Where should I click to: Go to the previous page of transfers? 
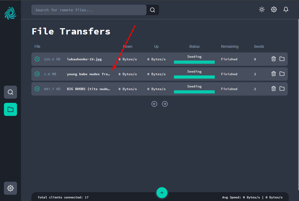[154, 104]
